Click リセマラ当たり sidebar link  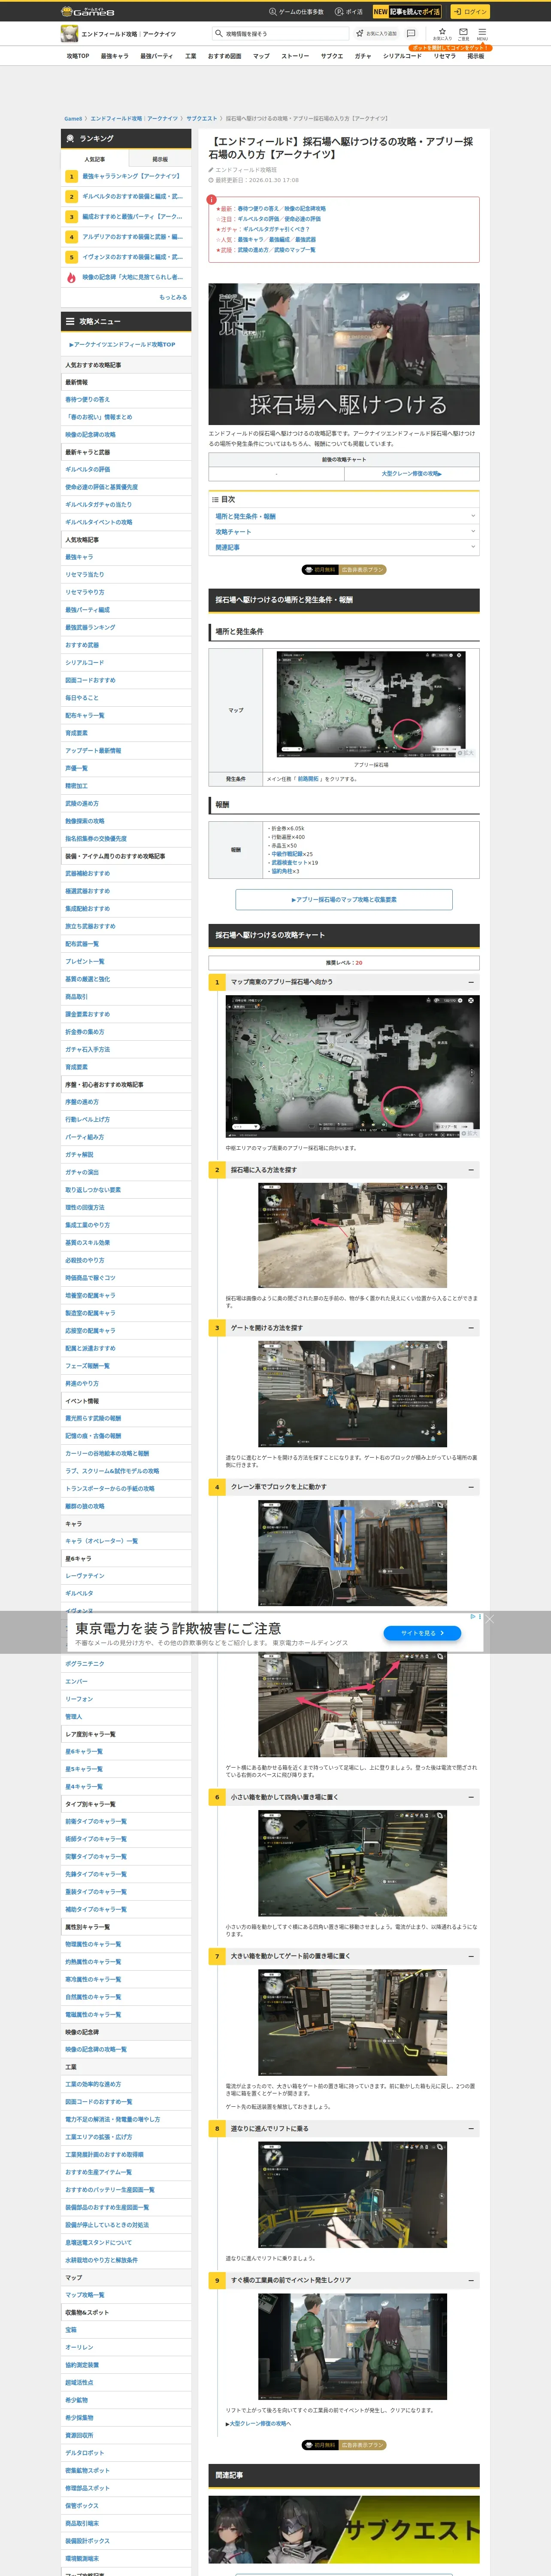(x=85, y=575)
